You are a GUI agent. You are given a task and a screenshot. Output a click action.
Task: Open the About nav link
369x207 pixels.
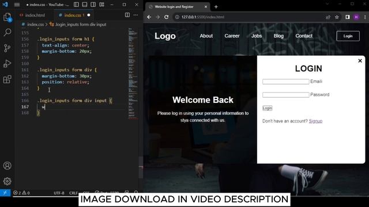[206, 36]
